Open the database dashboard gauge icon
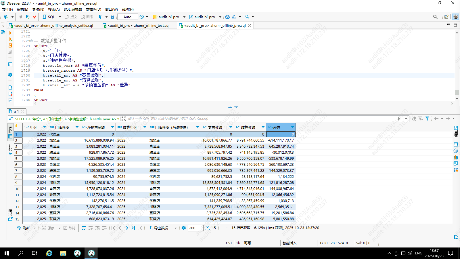460x259 pixels. pyautogui.click(x=227, y=17)
